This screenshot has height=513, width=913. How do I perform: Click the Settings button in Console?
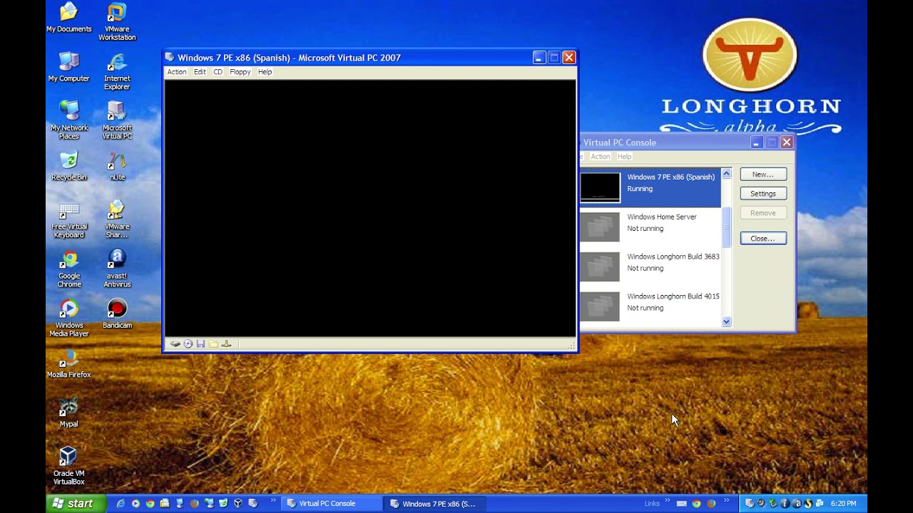[762, 194]
